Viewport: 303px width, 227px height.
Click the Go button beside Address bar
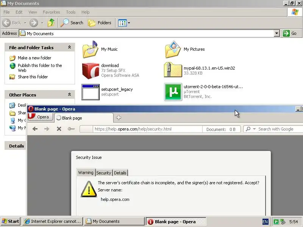290,33
